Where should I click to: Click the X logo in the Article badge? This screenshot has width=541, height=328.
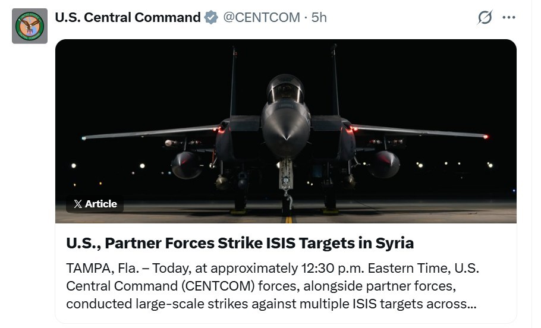point(78,204)
